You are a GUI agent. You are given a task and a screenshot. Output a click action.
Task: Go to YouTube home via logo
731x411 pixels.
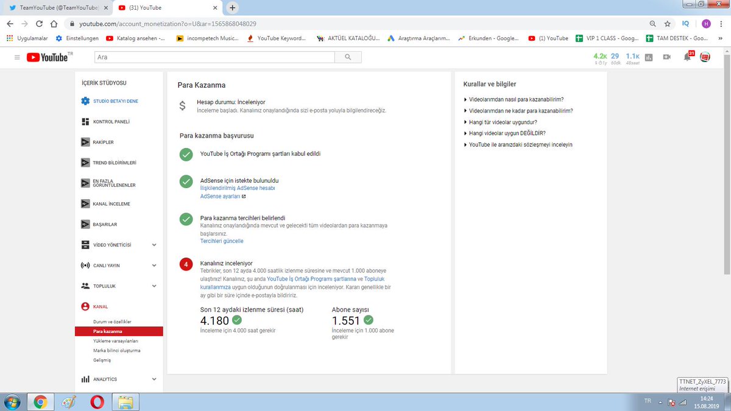pyautogui.click(x=49, y=57)
